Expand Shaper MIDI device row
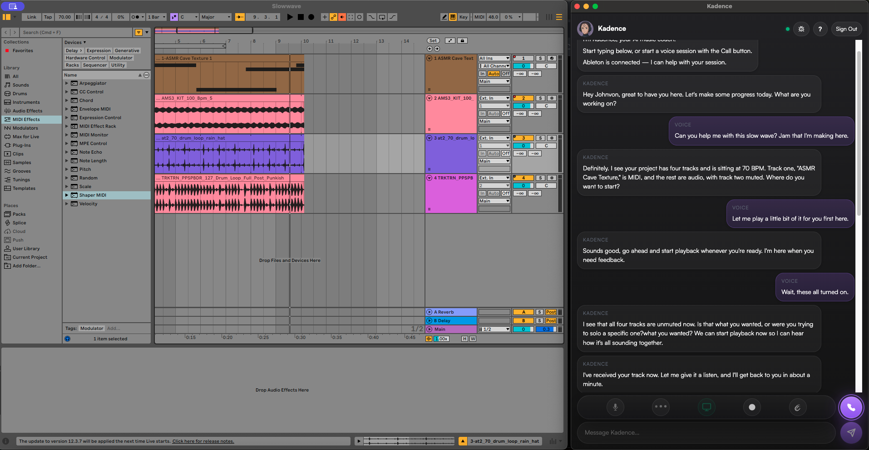The image size is (869, 450). tap(67, 195)
